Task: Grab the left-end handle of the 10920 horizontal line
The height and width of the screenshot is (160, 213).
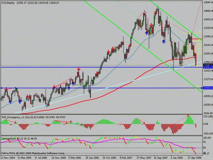Action: point(1,88)
